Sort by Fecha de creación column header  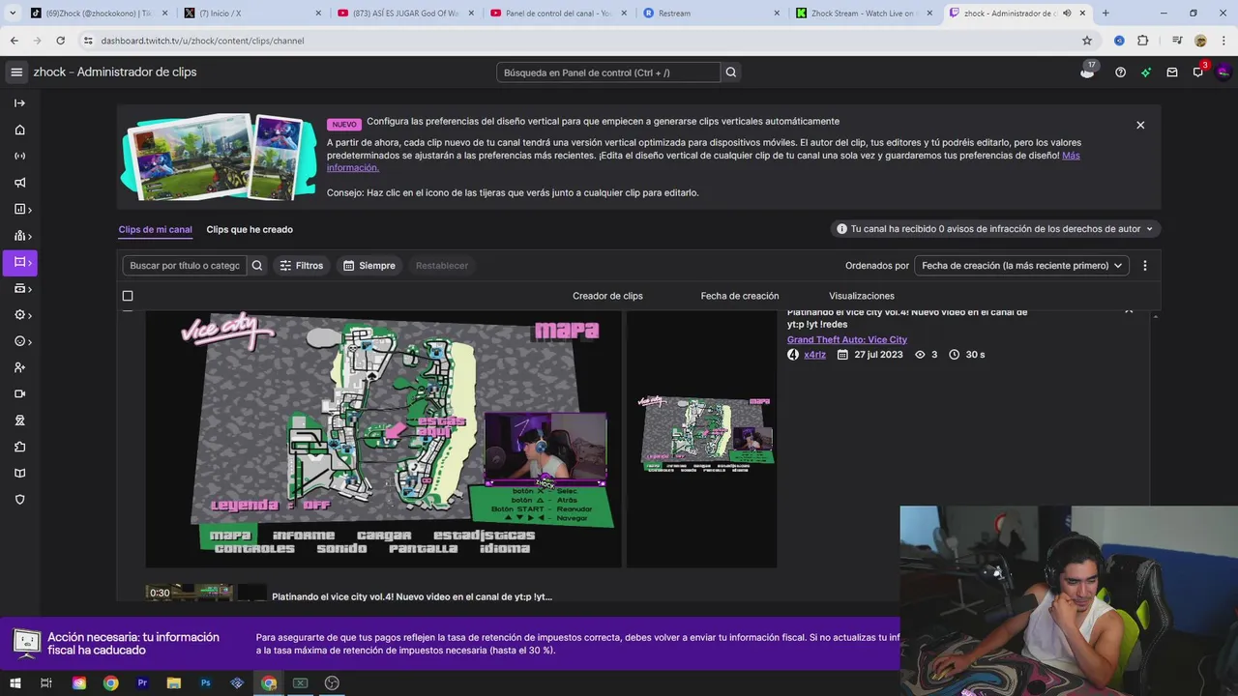pyautogui.click(x=740, y=296)
